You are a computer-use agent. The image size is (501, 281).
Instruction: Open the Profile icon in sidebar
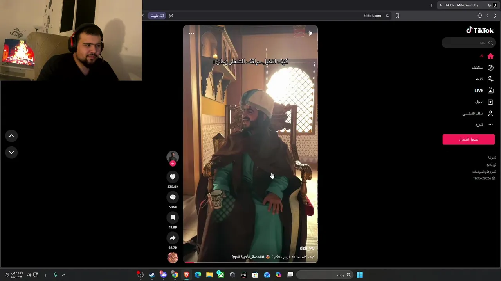(x=490, y=113)
